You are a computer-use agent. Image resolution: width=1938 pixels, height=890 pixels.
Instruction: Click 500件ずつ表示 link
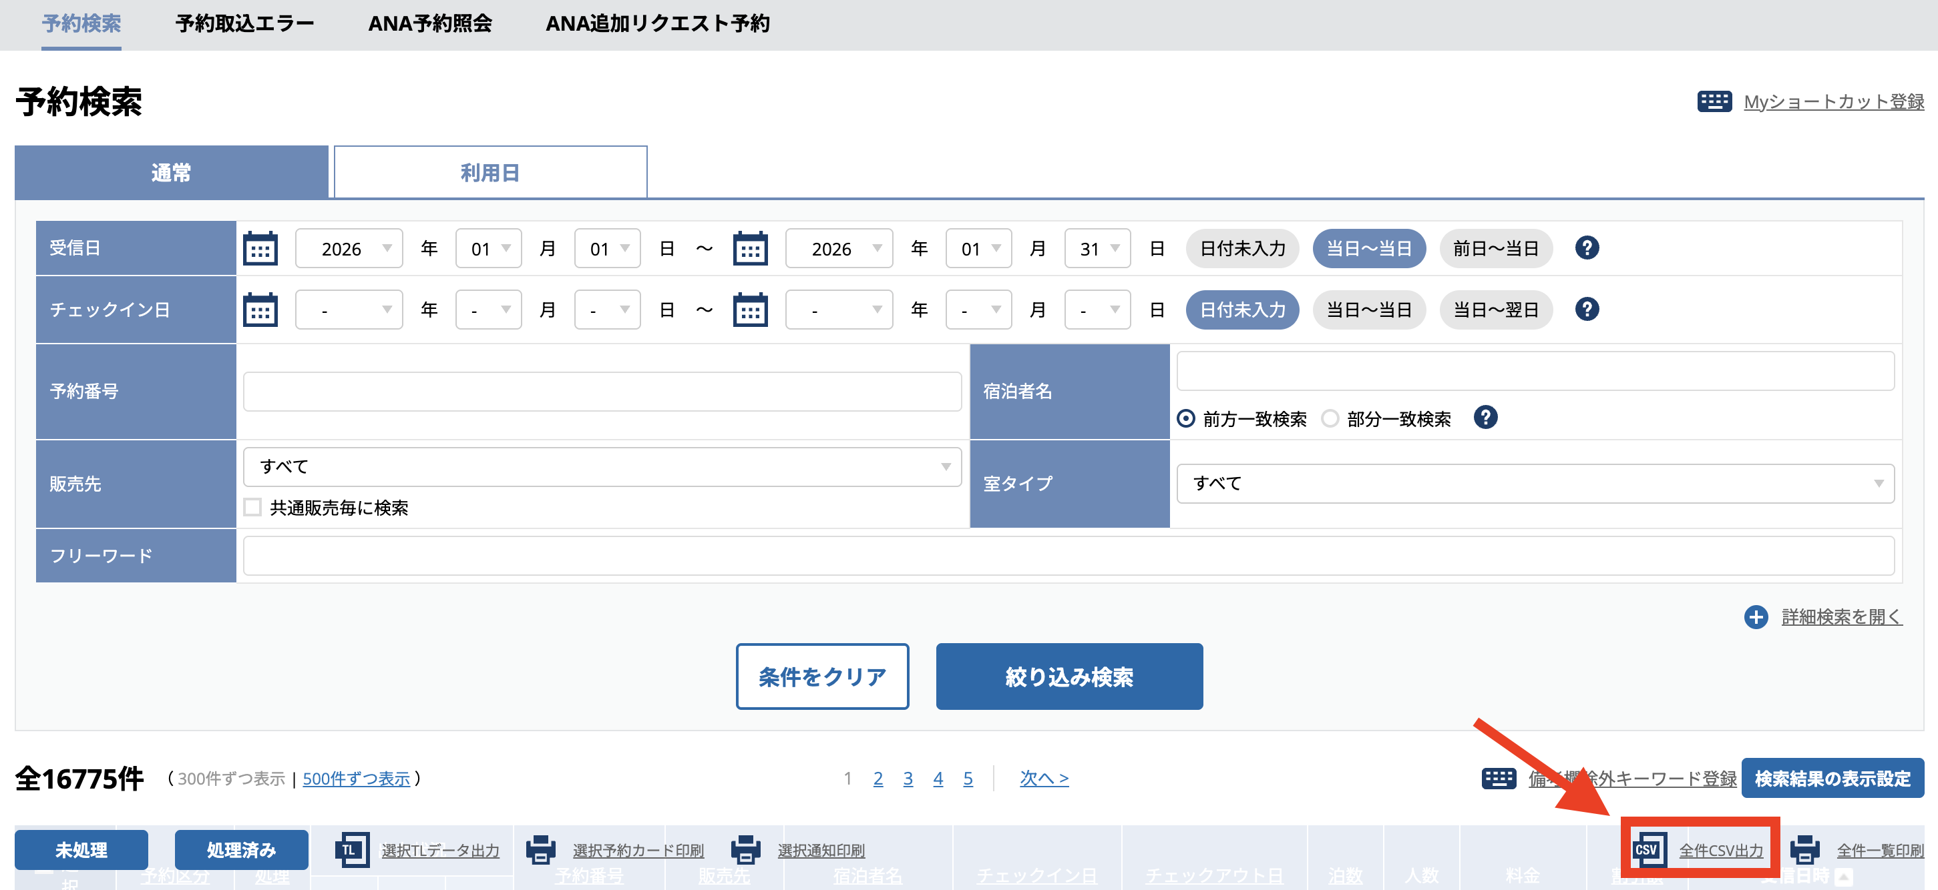click(356, 779)
